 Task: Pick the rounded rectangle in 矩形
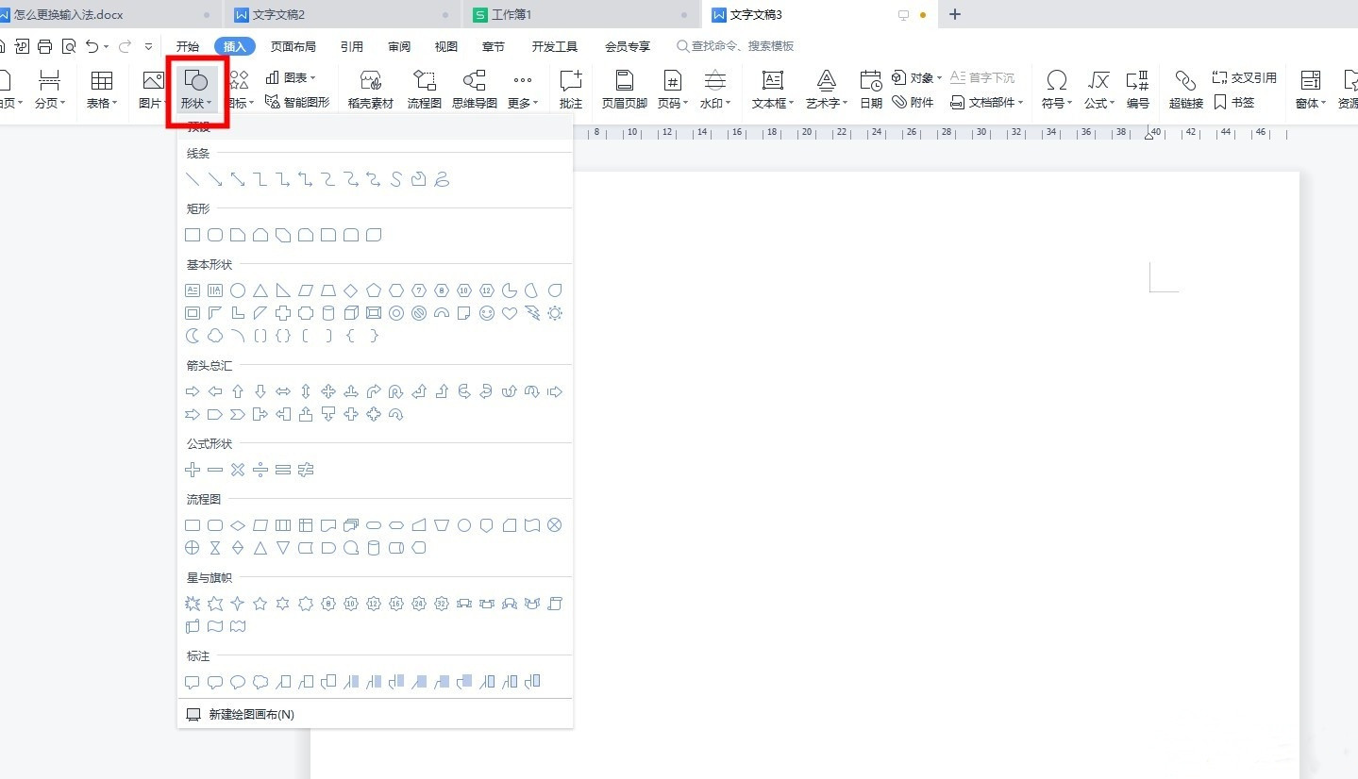tap(215, 235)
